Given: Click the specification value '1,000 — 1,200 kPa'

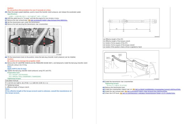Looking at the screenshot, I should (28, 16).
